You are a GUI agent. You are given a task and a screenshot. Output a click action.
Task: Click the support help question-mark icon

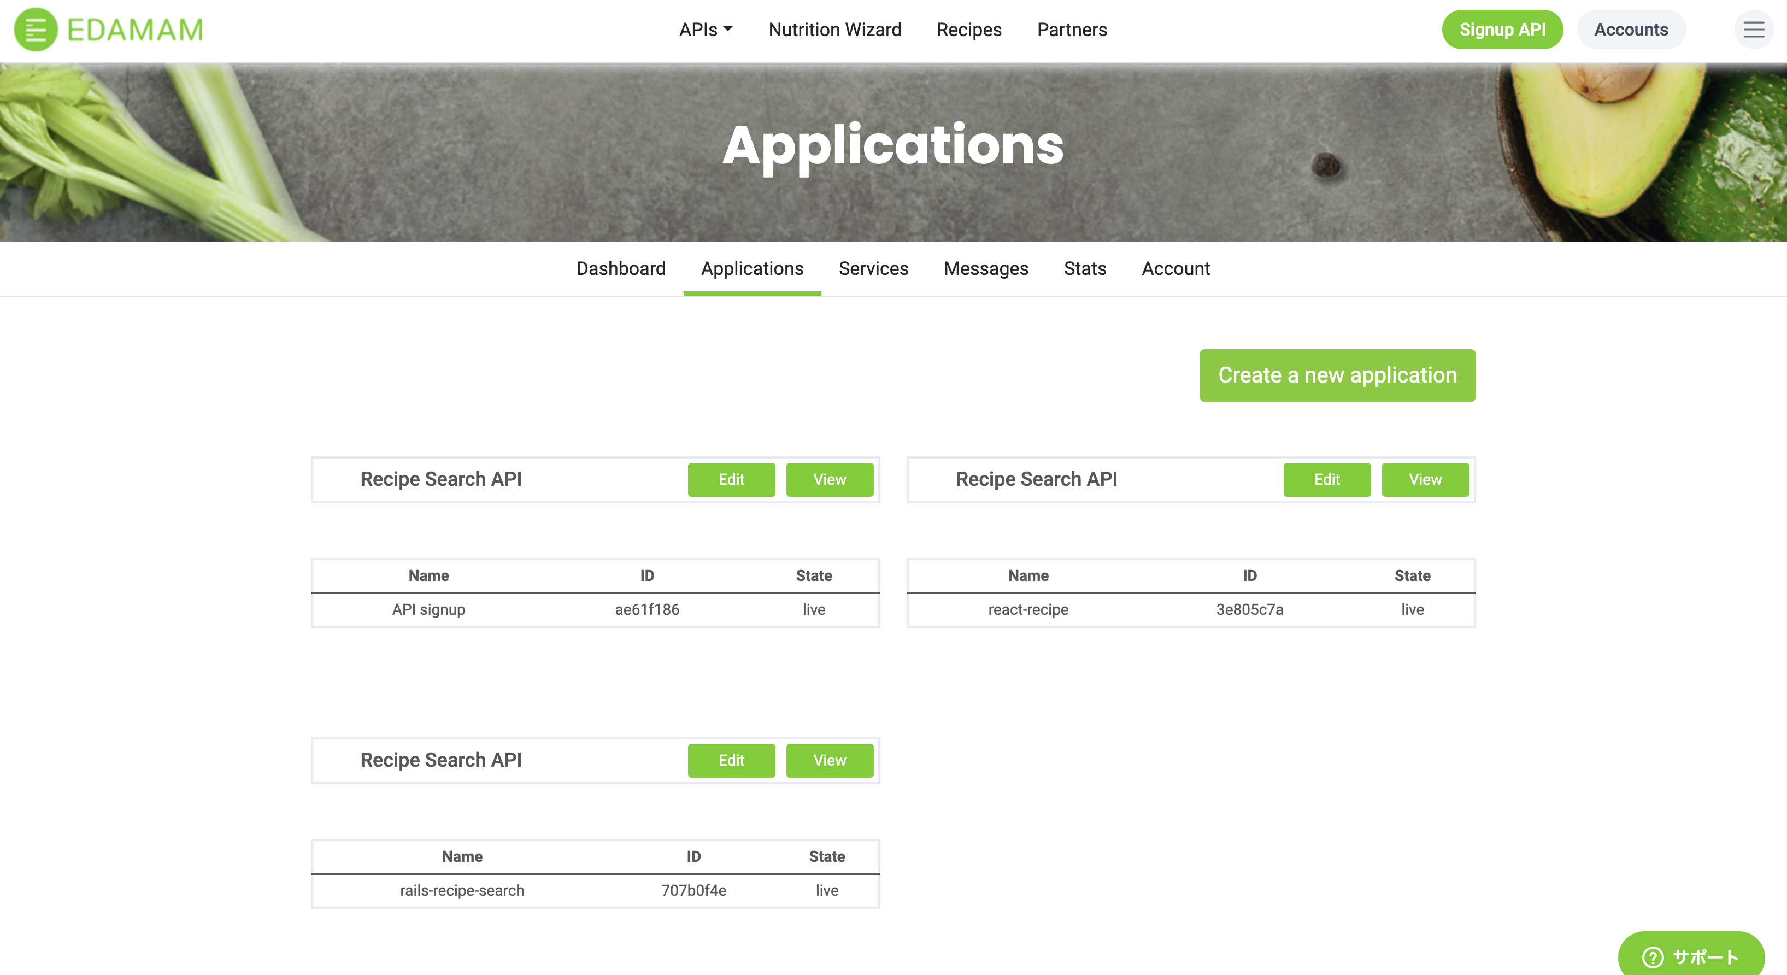(x=1653, y=957)
